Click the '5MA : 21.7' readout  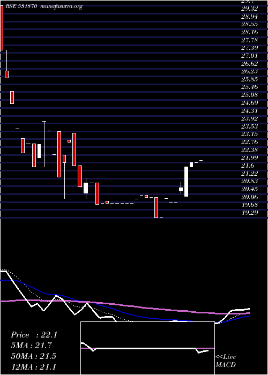click(x=31, y=346)
